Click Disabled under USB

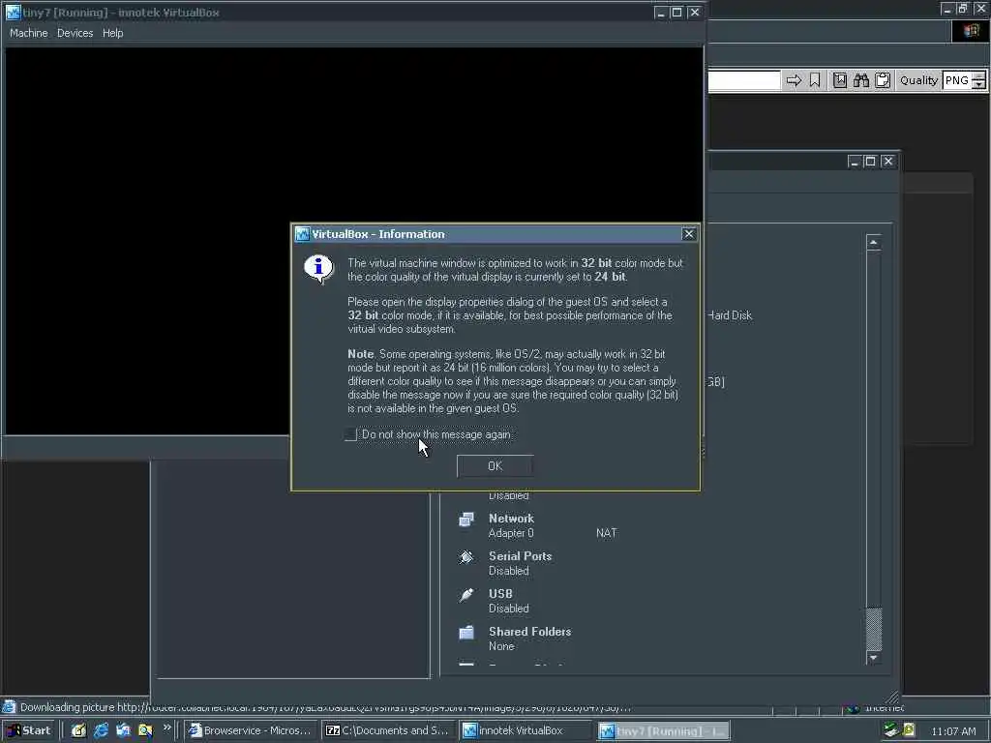click(508, 609)
